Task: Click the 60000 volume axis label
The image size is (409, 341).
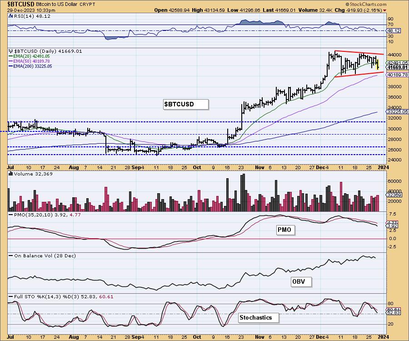Action: point(394,181)
